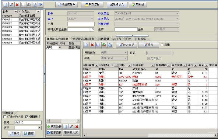Click collapse arrow handle below the header form
This screenshot has height=139, width=218.
(132, 36)
